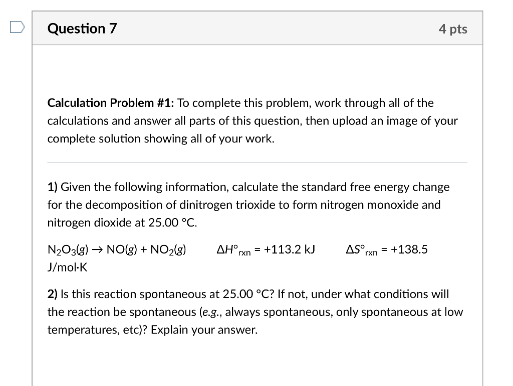The image size is (513, 386).
Task: Select the ΔH°rxn = +113.2 kJ value
Action: tap(265, 249)
